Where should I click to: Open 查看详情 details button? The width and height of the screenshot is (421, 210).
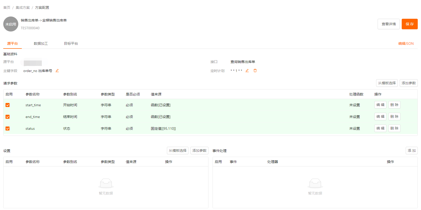pyautogui.click(x=388, y=24)
